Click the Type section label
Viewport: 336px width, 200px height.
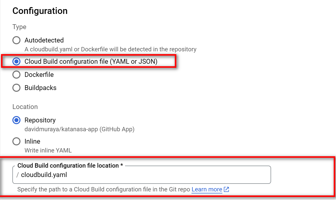pyautogui.click(x=19, y=27)
